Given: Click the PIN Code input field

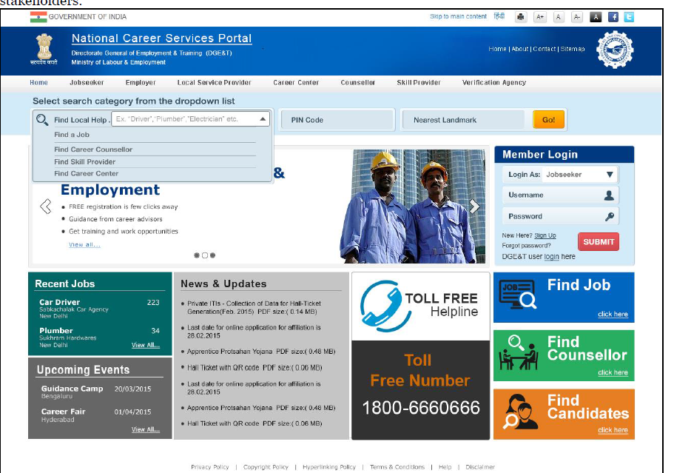Looking at the screenshot, I should click(337, 119).
